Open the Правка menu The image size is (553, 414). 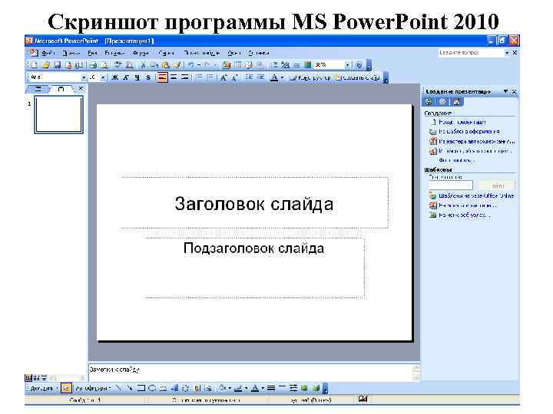pyautogui.click(x=71, y=53)
